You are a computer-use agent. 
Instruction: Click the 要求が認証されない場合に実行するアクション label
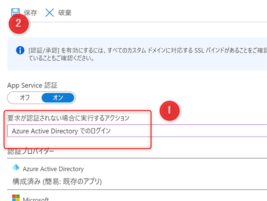[x=68, y=118]
